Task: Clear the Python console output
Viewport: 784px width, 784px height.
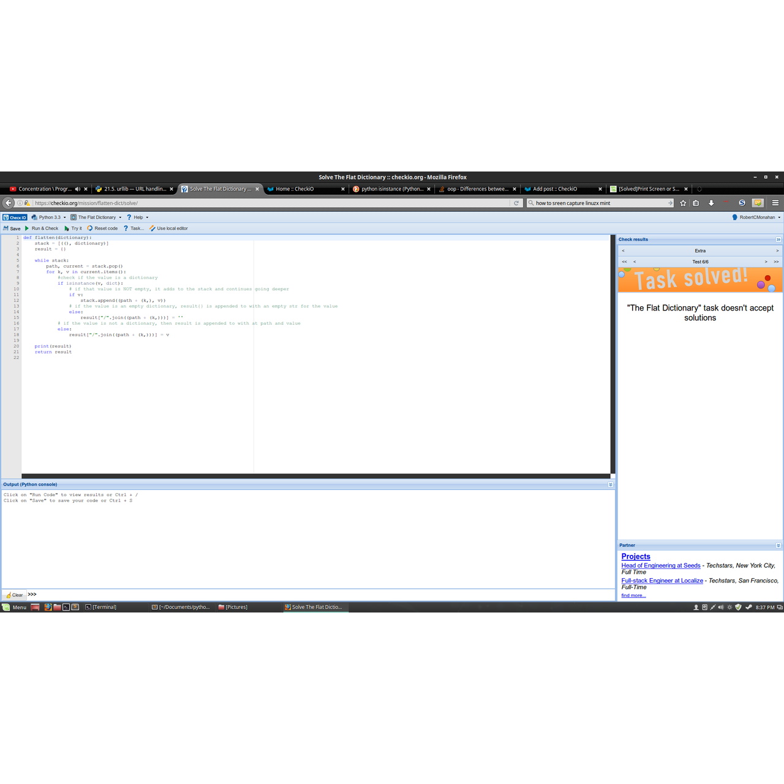Action: tap(14, 595)
